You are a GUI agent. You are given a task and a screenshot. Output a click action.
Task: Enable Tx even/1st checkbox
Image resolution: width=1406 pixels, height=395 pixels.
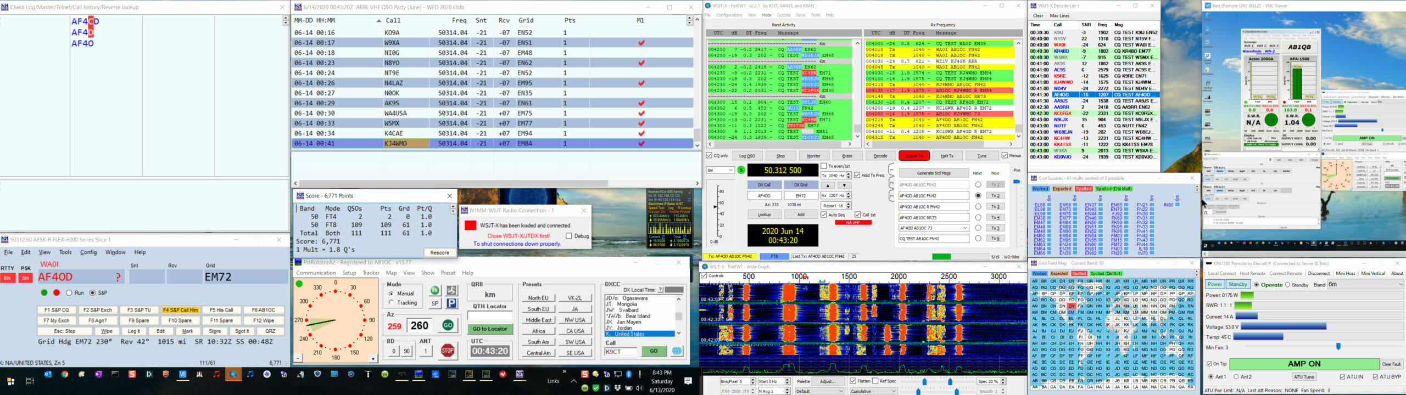(823, 166)
